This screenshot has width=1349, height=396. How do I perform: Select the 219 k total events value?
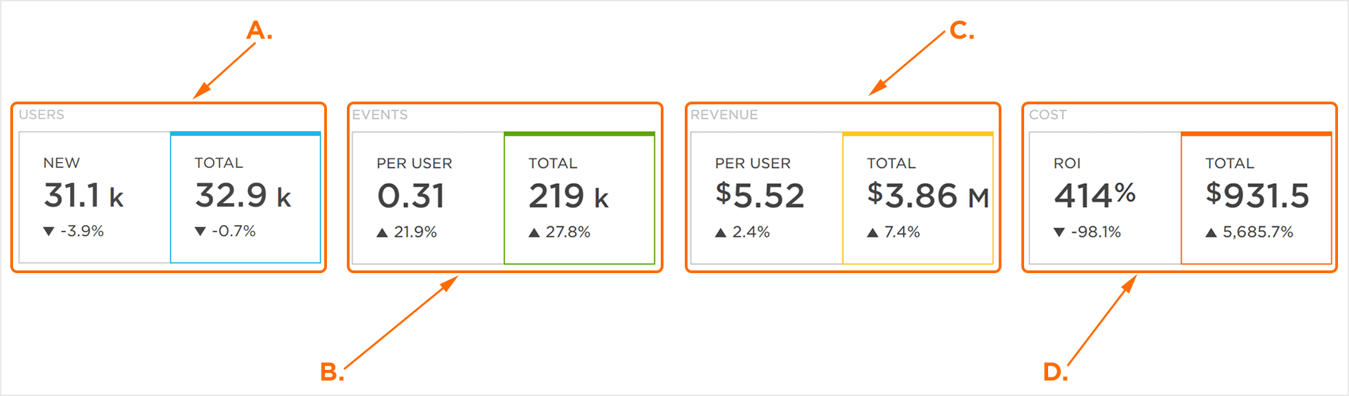coord(569,196)
